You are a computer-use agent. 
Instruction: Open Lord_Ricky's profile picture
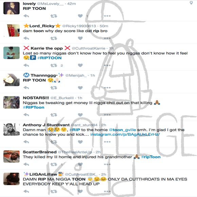[12, 31]
